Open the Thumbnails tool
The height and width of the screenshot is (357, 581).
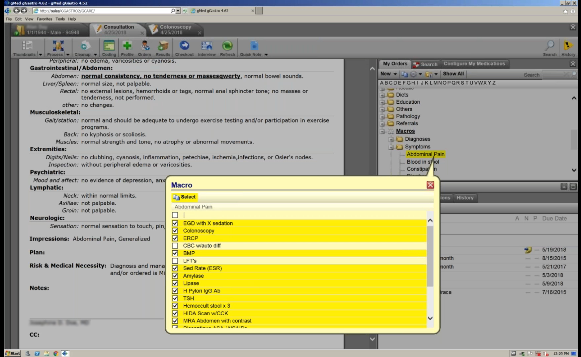click(x=24, y=48)
